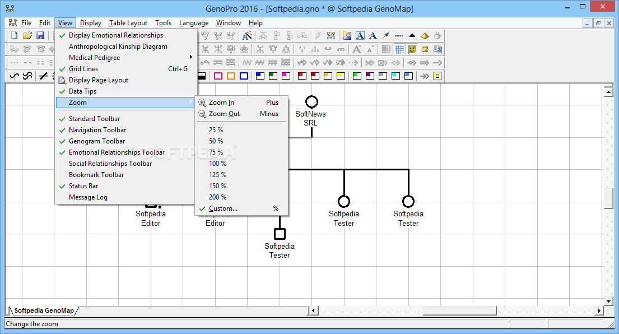The image size is (619, 334).
Task: Click the blue pushpin toolbar icon
Action: tap(386, 36)
